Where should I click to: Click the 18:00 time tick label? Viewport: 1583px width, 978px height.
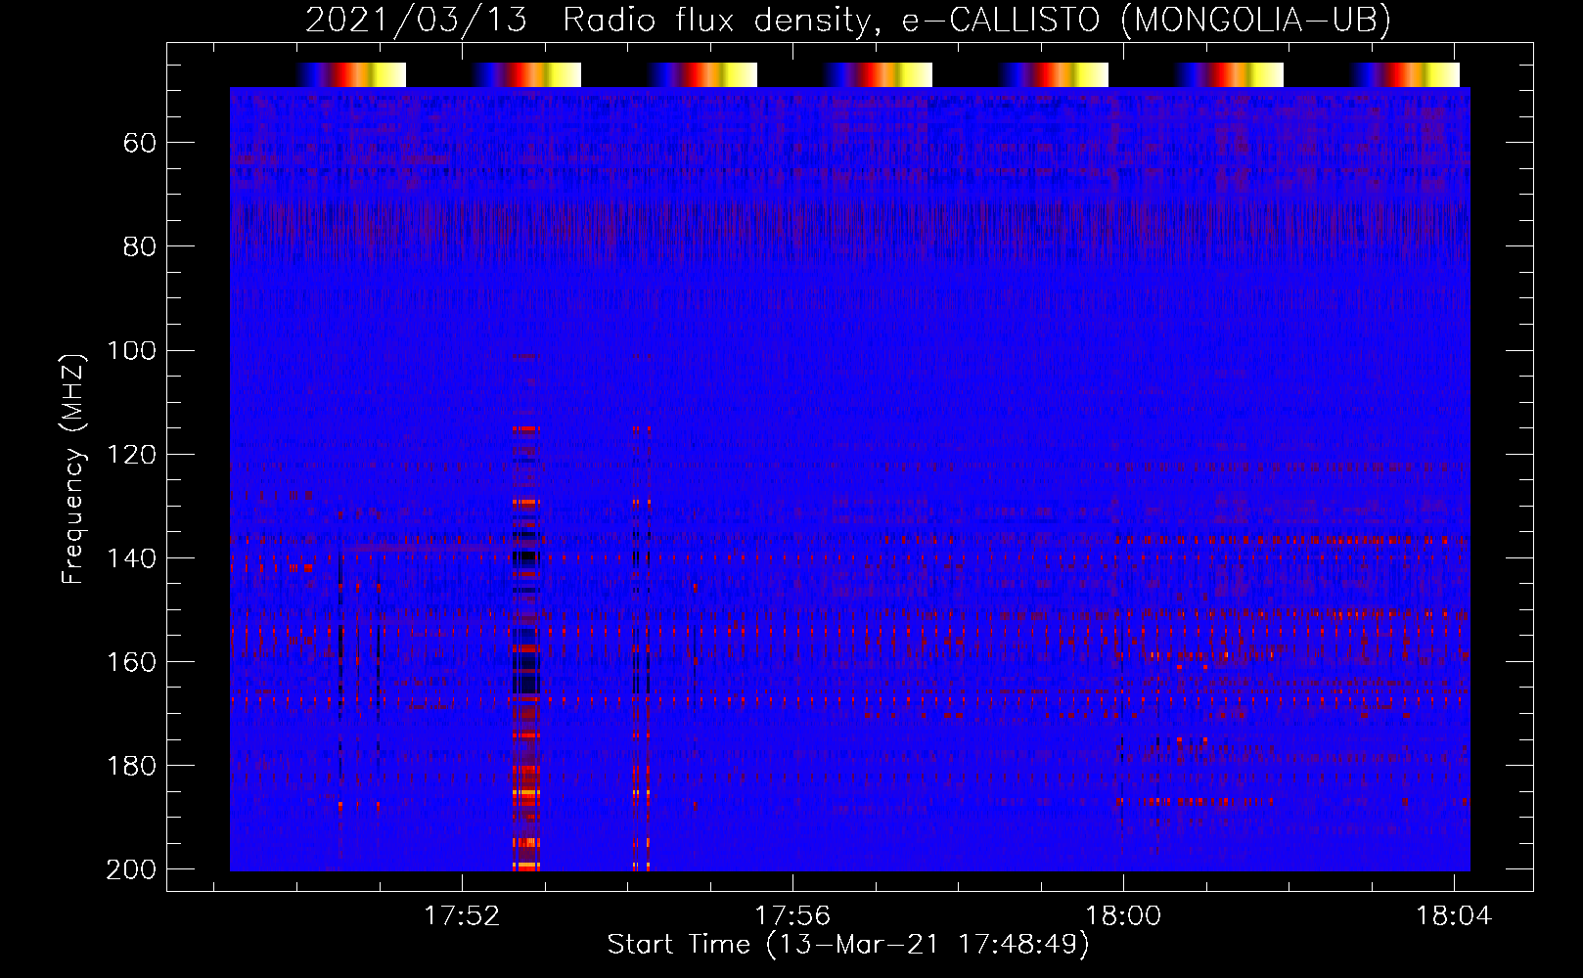[1123, 916]
